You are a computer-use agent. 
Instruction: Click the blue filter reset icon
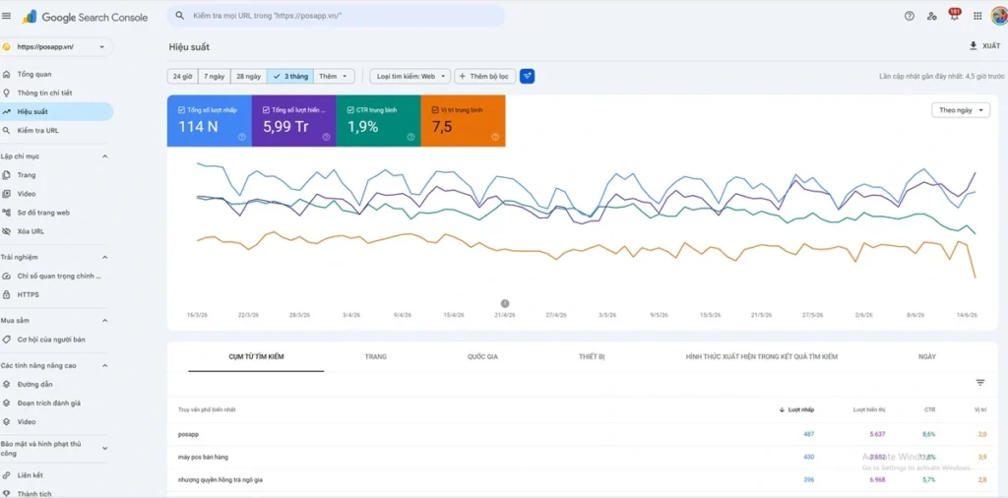[x=528, y=77]
